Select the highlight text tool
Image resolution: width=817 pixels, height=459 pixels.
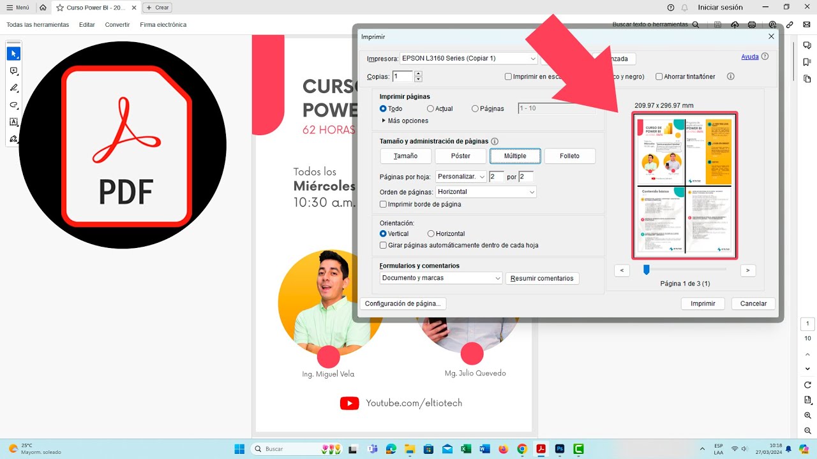pyautogui.click(x=13, y=88)
